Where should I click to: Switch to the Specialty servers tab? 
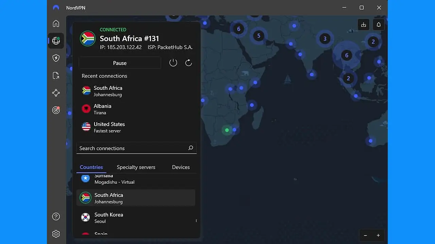point(136,167)
